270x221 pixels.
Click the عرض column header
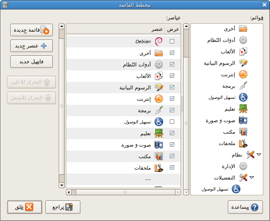(x=173, y=30)
